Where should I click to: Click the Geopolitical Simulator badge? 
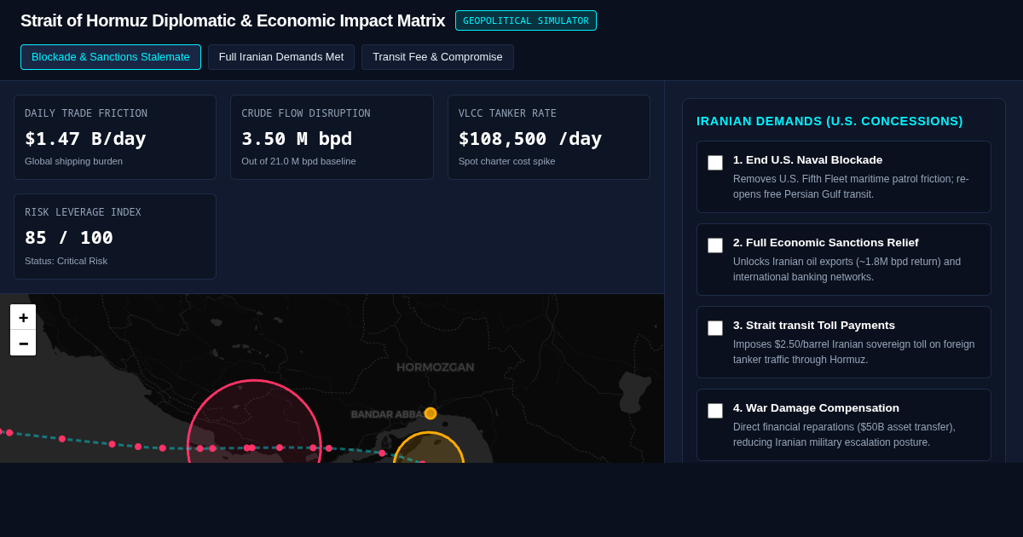tap(526, 20)
